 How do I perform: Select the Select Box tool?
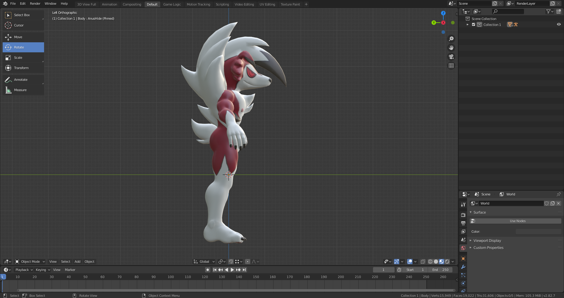tap(23, 15)
